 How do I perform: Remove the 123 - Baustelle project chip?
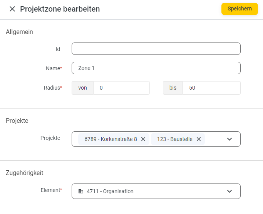coord(199,139)
